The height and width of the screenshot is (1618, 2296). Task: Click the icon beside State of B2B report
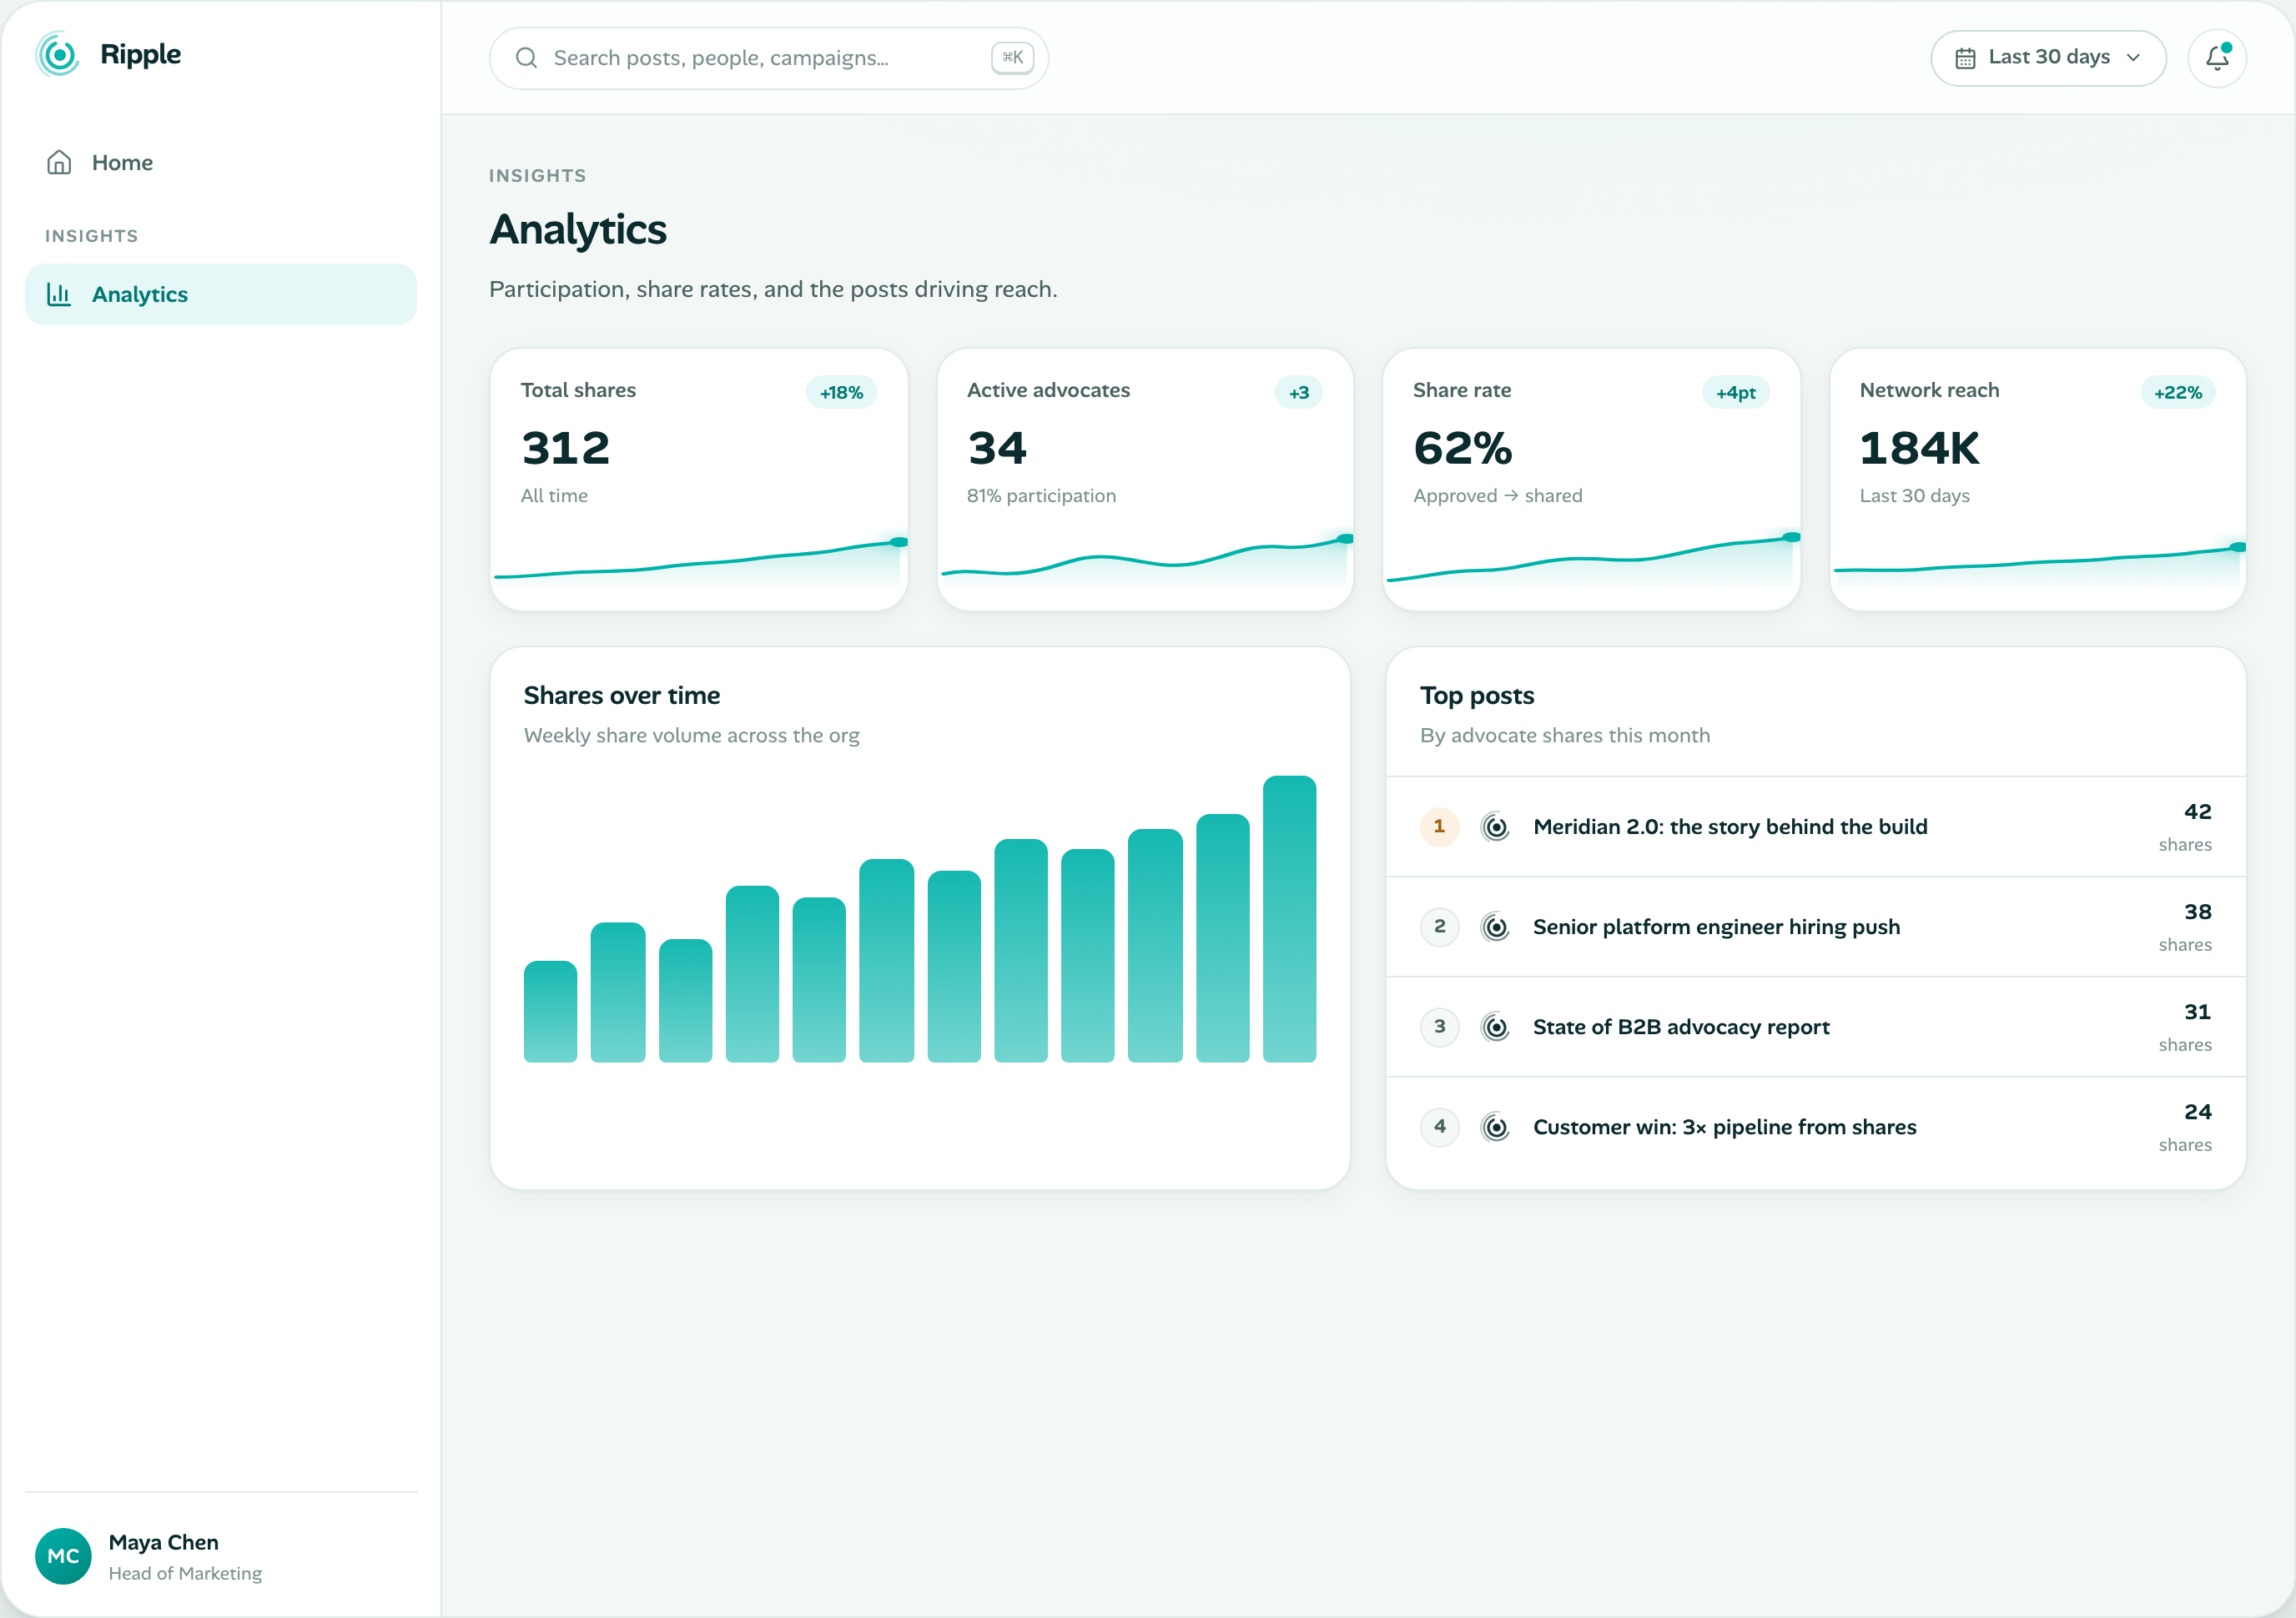pos(1495,1027)
